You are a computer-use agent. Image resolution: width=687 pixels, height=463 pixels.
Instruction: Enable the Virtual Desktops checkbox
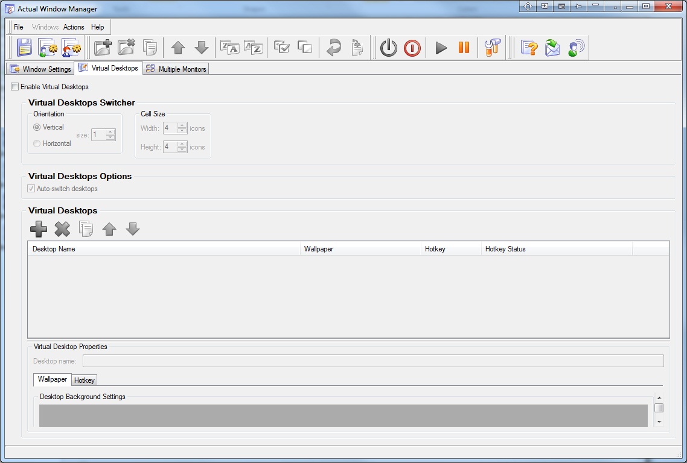coord(15,87)
